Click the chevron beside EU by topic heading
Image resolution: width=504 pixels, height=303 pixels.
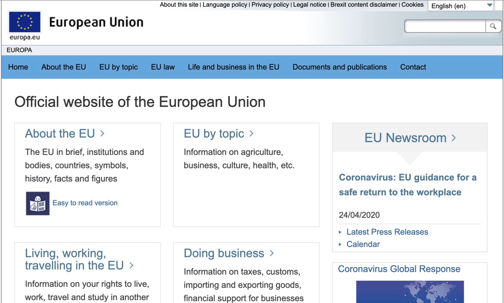[x=251, y=133]
